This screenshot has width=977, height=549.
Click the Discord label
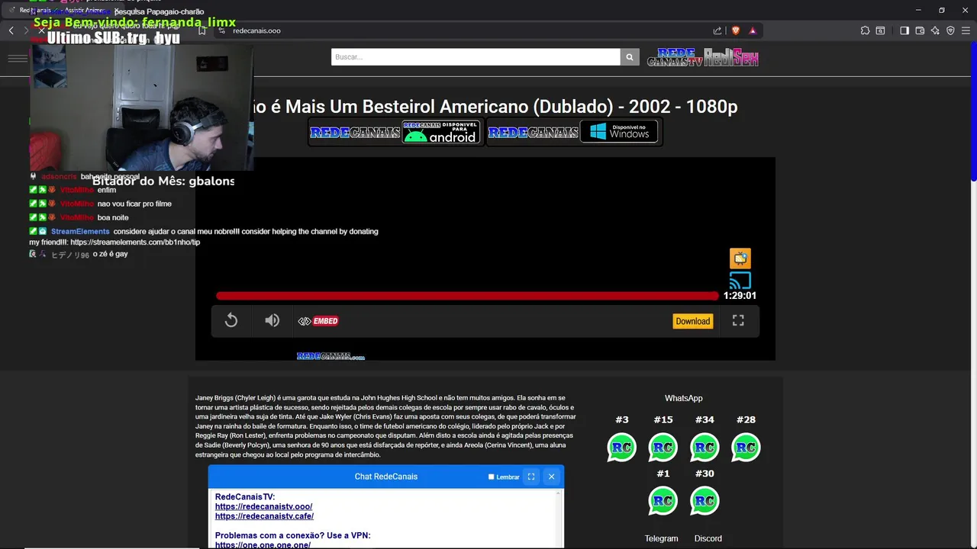(708, 538)
